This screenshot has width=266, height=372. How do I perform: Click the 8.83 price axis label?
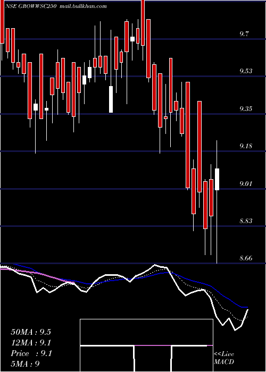coord(246,221)
